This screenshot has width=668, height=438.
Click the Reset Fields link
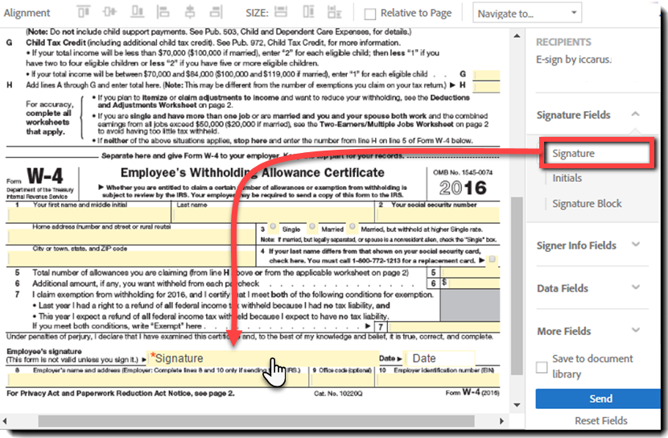pos(600,421)
